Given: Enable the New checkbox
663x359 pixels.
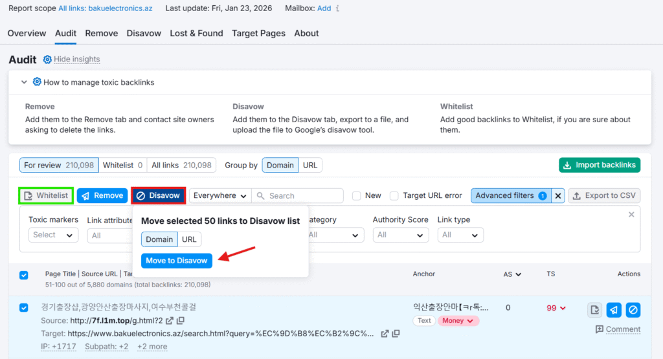Looking at the screenshot, I should click(x=357, y=195).
